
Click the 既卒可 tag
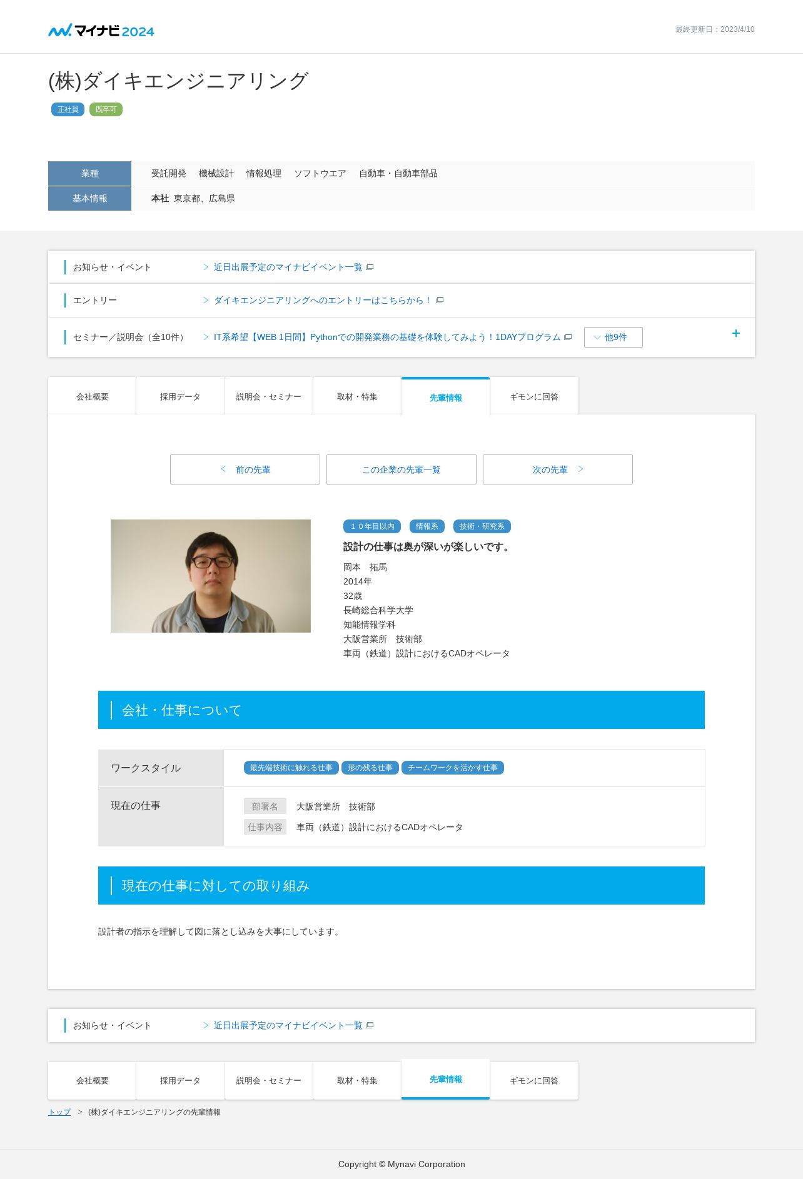coord(106,109)
